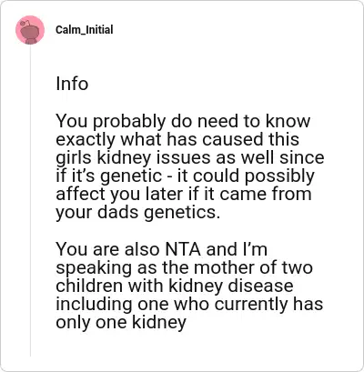Click the word "genetic" in the first paragraph

tap(131, 176)
